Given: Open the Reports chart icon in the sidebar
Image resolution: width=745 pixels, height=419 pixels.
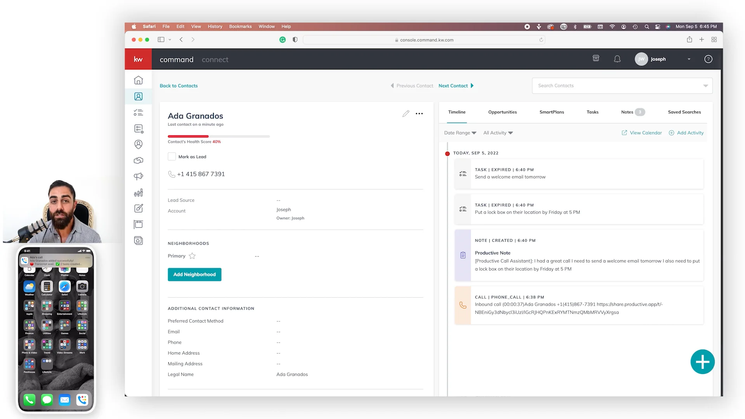Looking at the screenshot, I should pyautogui.click(x=139, y=193).
